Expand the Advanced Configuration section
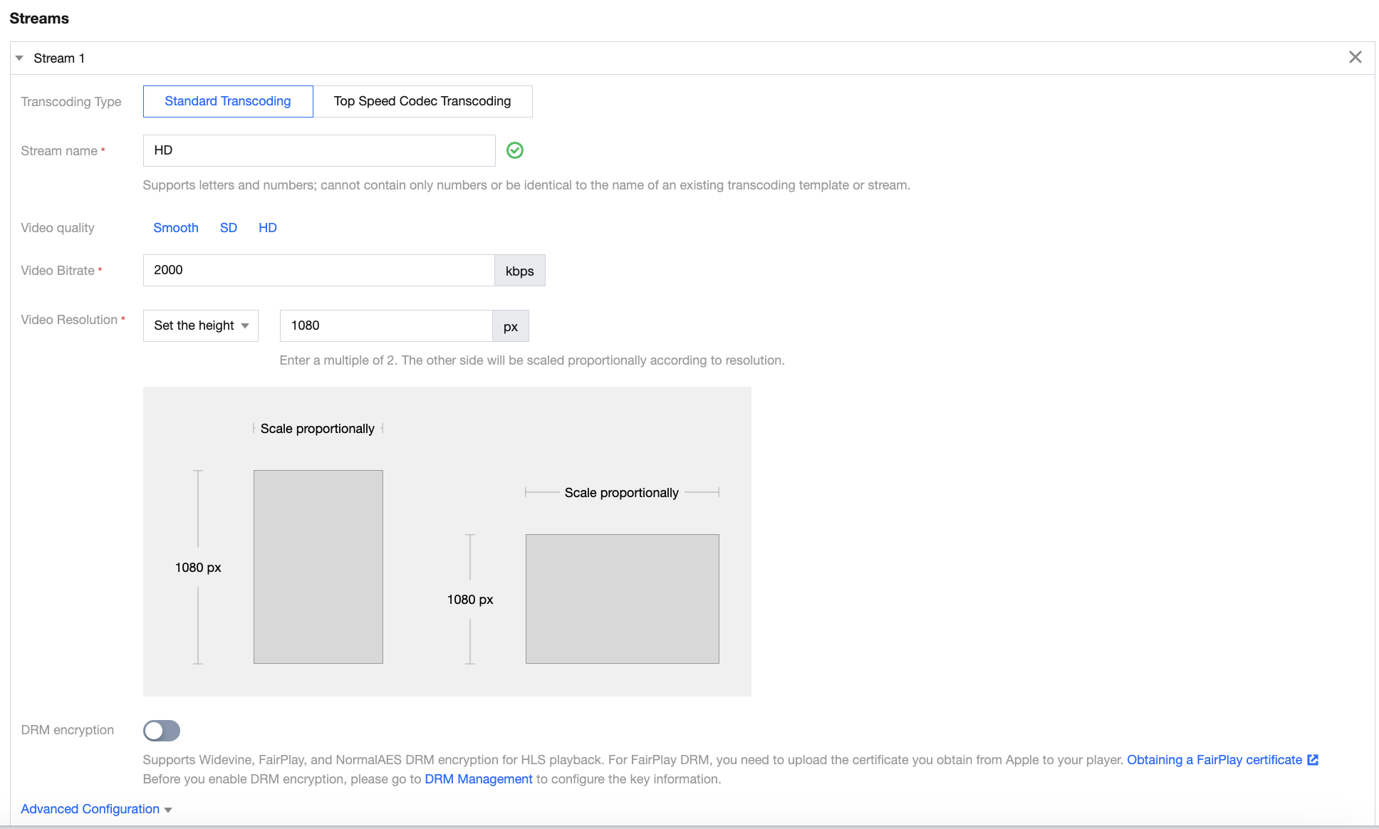Image resolution: width=1379 pixels, height=829 pixels. [x=96, y=809]
